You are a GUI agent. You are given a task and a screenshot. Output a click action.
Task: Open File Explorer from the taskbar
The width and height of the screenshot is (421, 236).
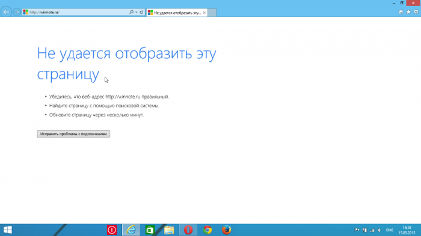169,230
